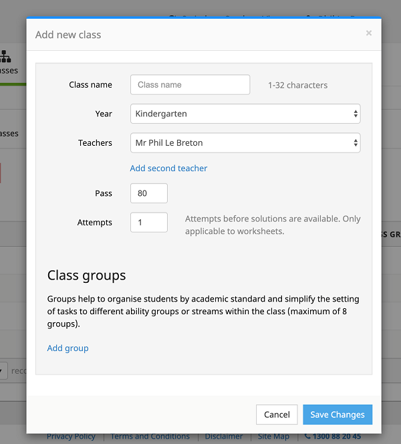Click the Classes hierarchy icon tab
The image size is (401, 444).
pos(7,58)
